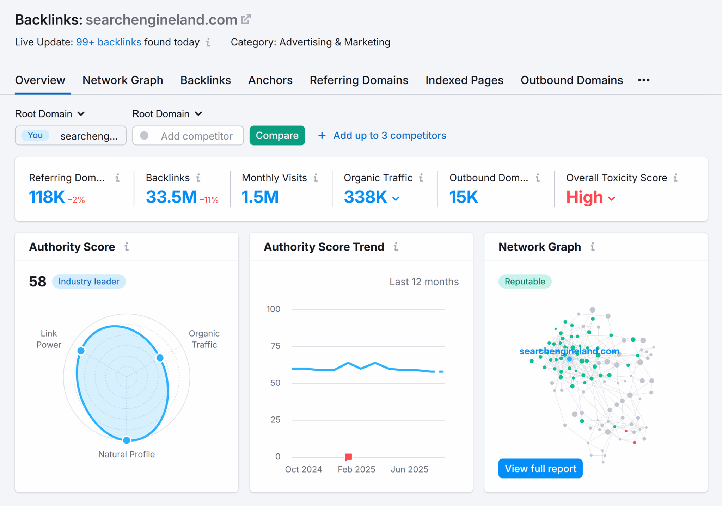Show info for Outbound Domains metric
The height and width of the screenshot is (506, 722).
click(x=538, y=178)
